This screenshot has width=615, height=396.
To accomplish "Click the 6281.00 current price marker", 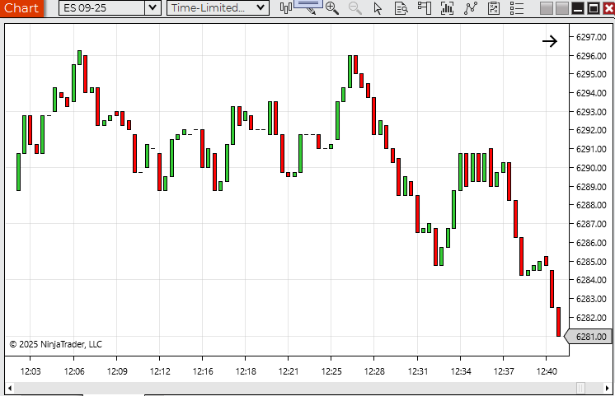I will click(x=592, y=336).
